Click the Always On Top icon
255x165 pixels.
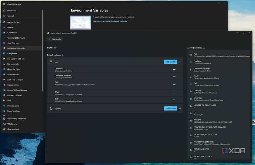(x=4, y=22)
